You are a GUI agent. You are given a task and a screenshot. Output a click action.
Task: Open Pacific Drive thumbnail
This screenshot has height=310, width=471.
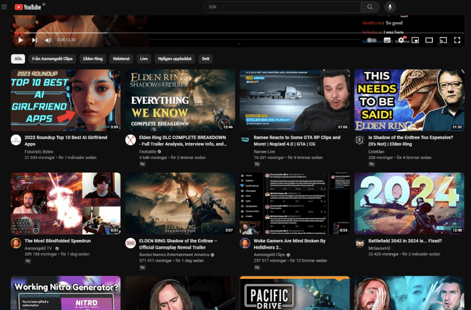(295, 293)
